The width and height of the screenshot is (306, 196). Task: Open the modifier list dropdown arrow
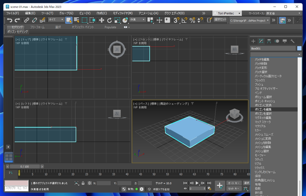click(299, 54)
